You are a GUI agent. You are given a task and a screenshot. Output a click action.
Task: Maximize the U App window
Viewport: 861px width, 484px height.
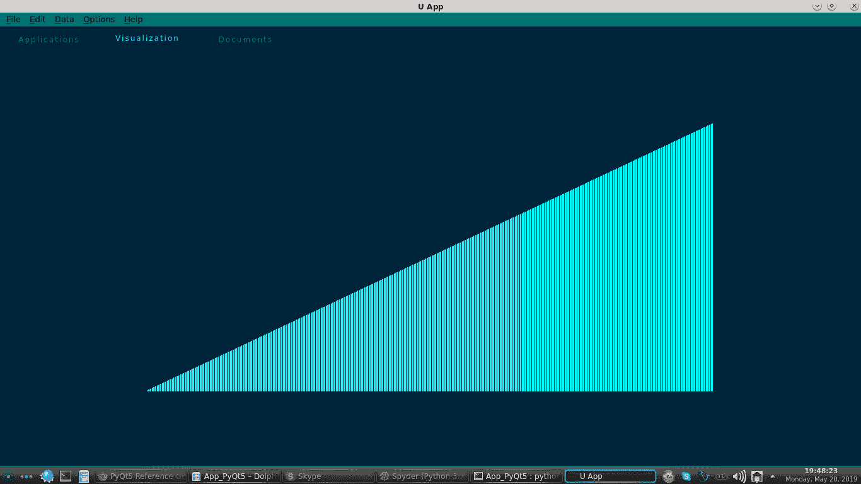pos(831,6)
